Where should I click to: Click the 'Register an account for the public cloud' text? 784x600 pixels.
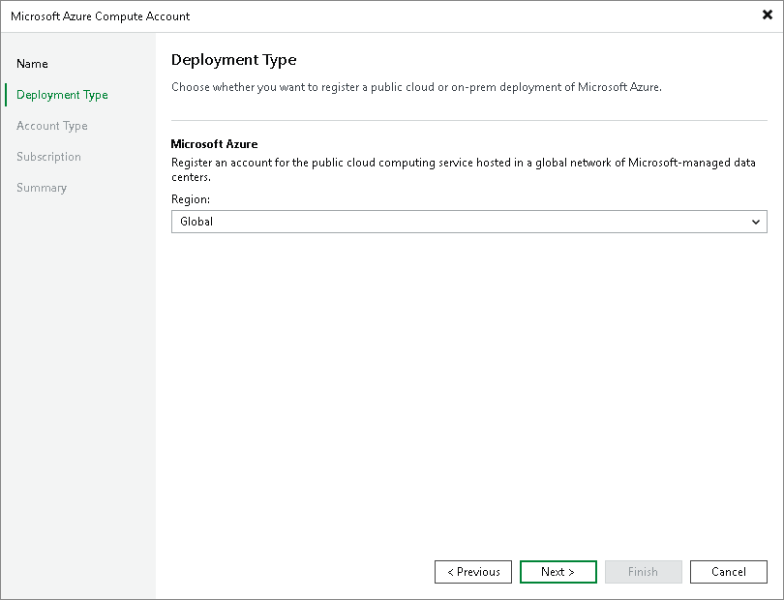tap(463, 169)
